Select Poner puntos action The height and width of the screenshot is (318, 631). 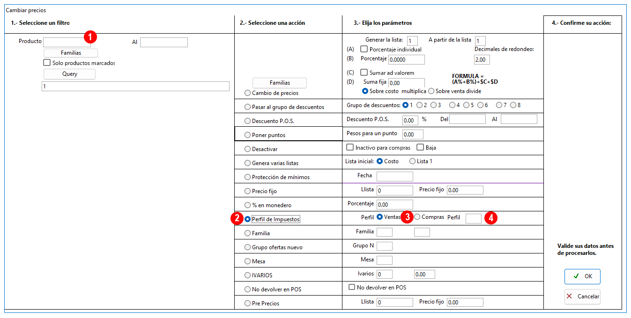247,135
